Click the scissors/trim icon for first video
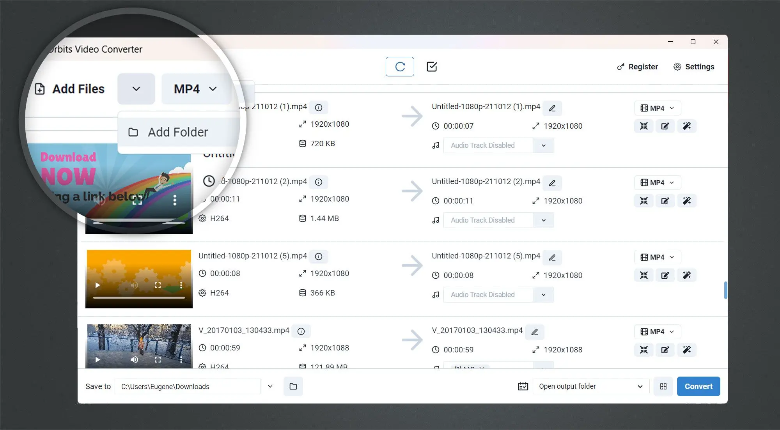Image resolution: width=780 pixels, height=430 pixels. [x=644, y=126]
